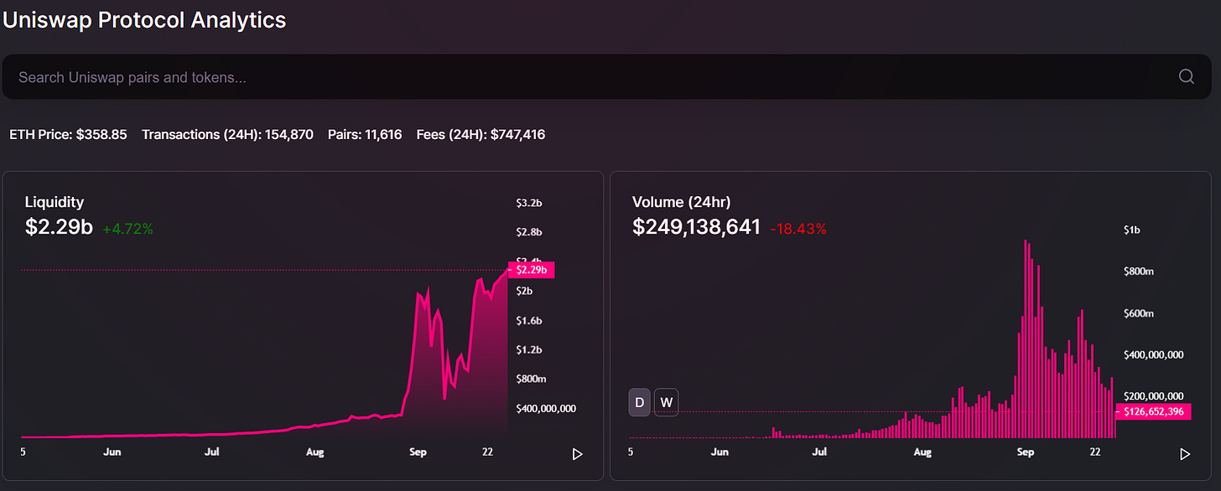Click the play arrow under Liquidity chart
The height and width of the screenshot is (491, 1221).
[x=577, y=454]
